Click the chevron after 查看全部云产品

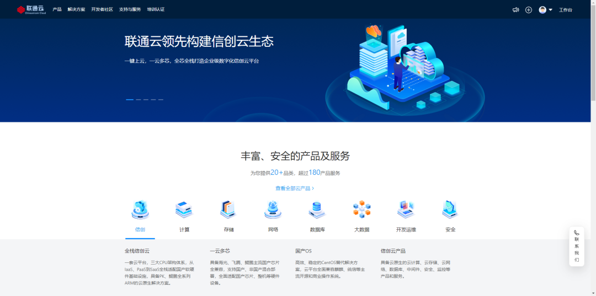[313, 188]
